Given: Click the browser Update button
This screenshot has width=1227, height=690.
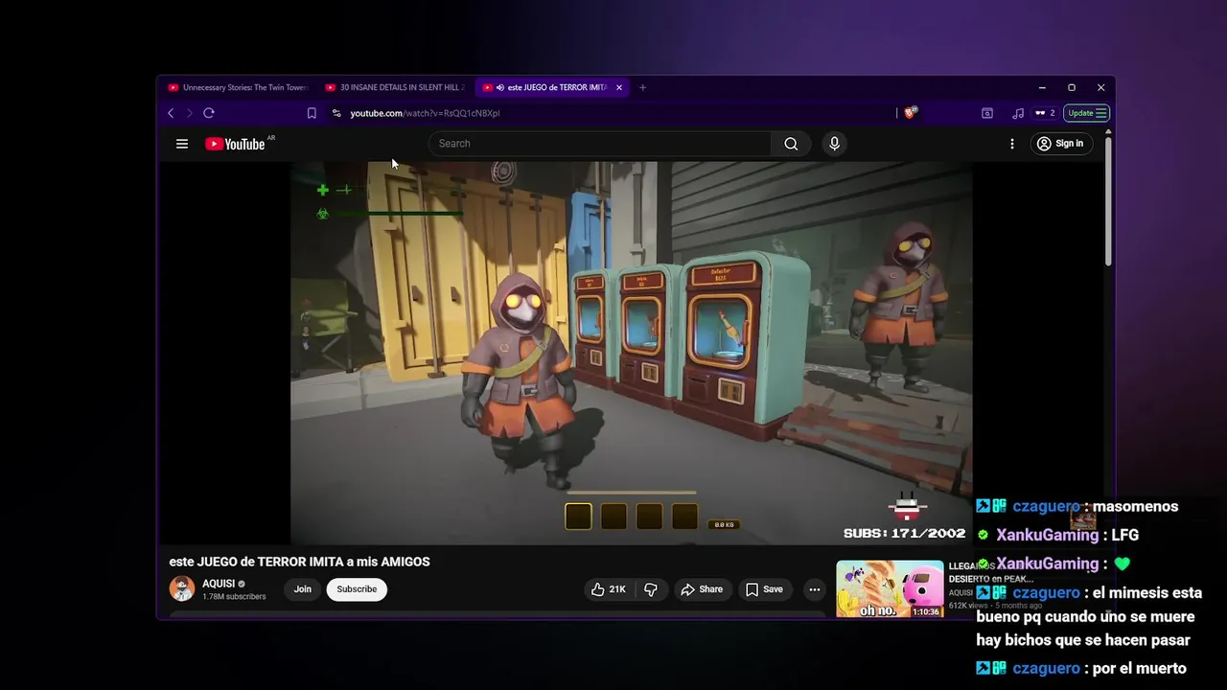Looking at the screenshot, I should click(x=1087, y=113).
